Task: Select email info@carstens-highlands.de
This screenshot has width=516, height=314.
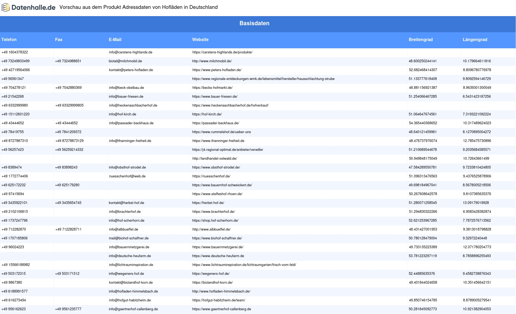Action: click(131, 52)
